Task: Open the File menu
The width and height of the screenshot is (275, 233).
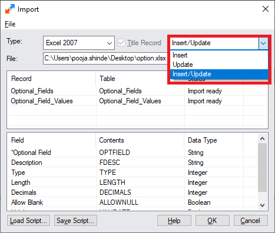Action: tap(10, 24)
